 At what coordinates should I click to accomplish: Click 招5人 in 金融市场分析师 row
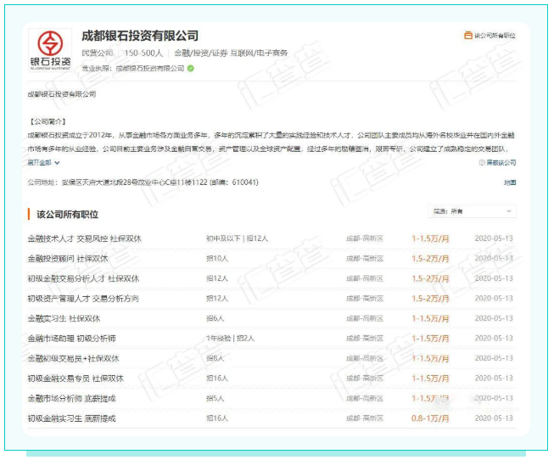(x=215, y=399)
